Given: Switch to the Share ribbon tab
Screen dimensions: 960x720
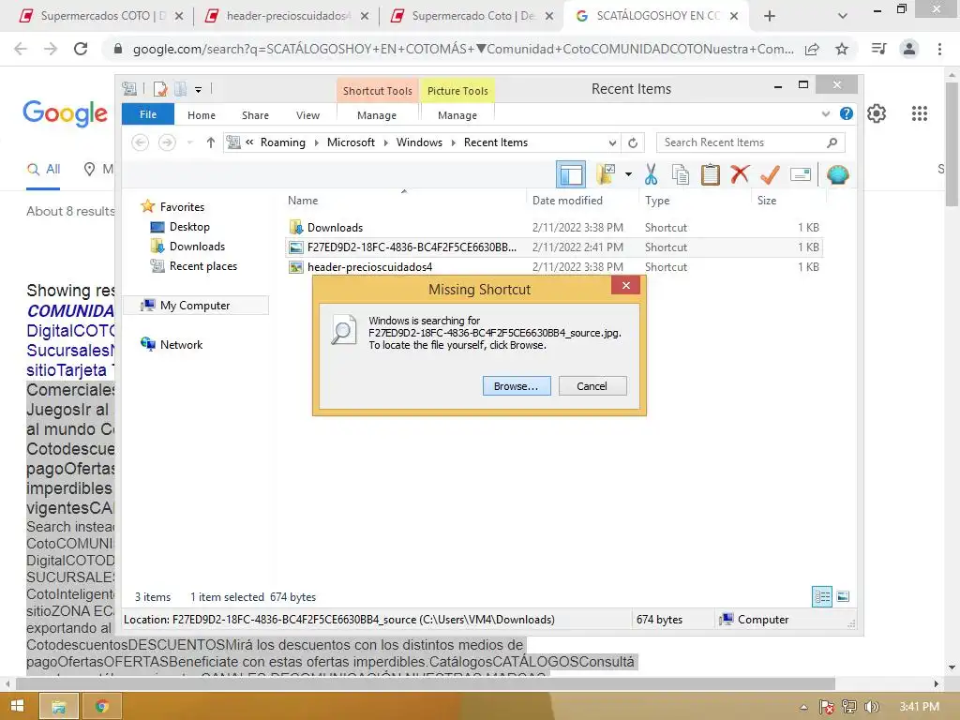Looking at the screenshot, I should (x=255, y=115).
